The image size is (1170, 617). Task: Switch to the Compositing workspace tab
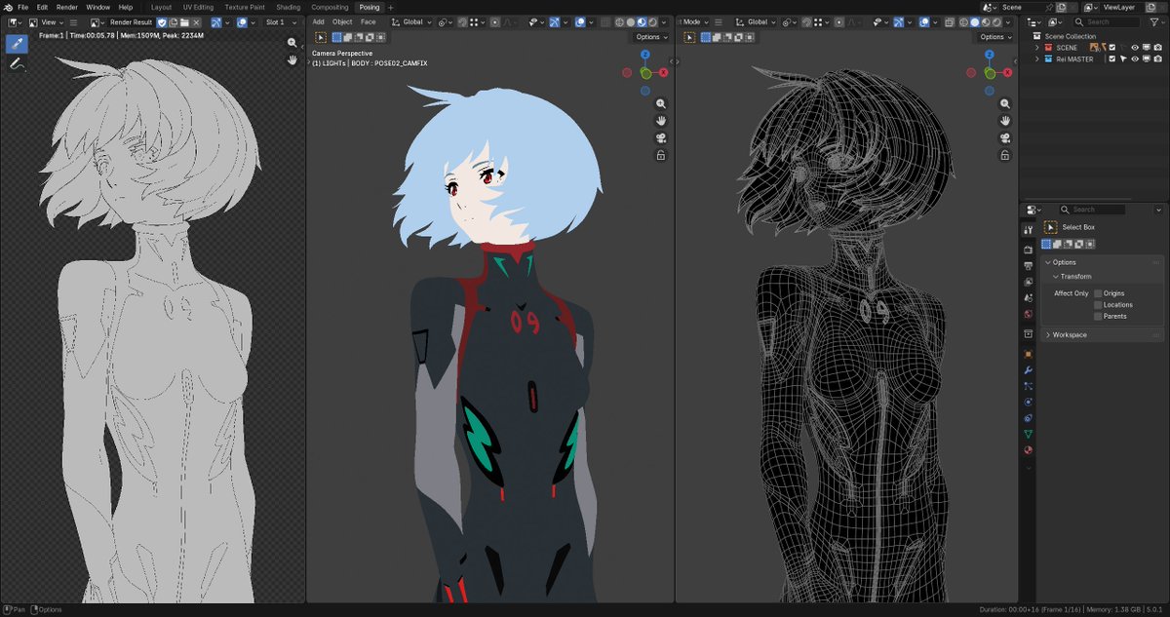click(330, 7)
